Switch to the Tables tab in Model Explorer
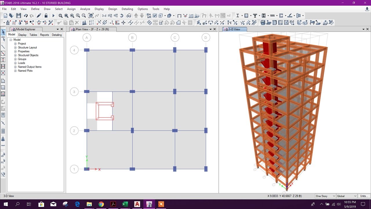 [x=33, y=35]
